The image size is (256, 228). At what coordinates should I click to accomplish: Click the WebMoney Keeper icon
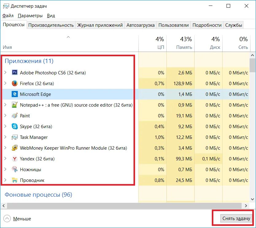15,148
